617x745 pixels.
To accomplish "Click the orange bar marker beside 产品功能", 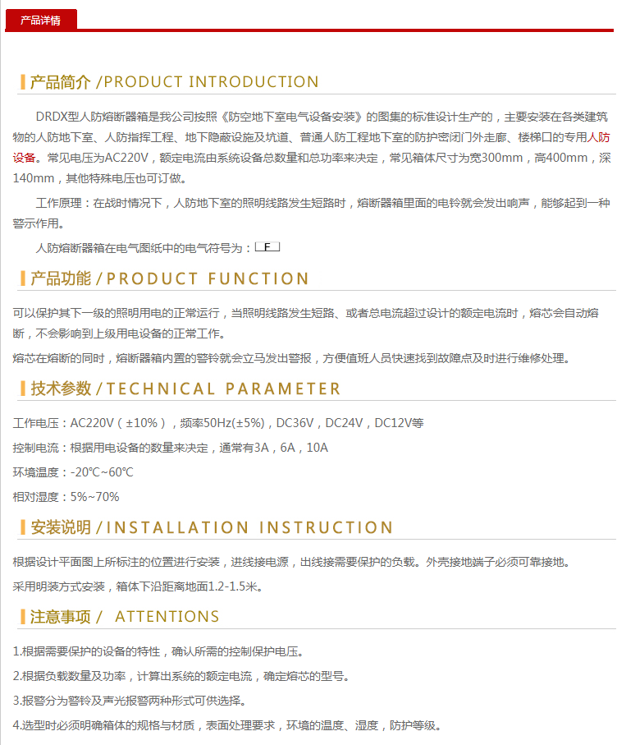I will [23, 278].
